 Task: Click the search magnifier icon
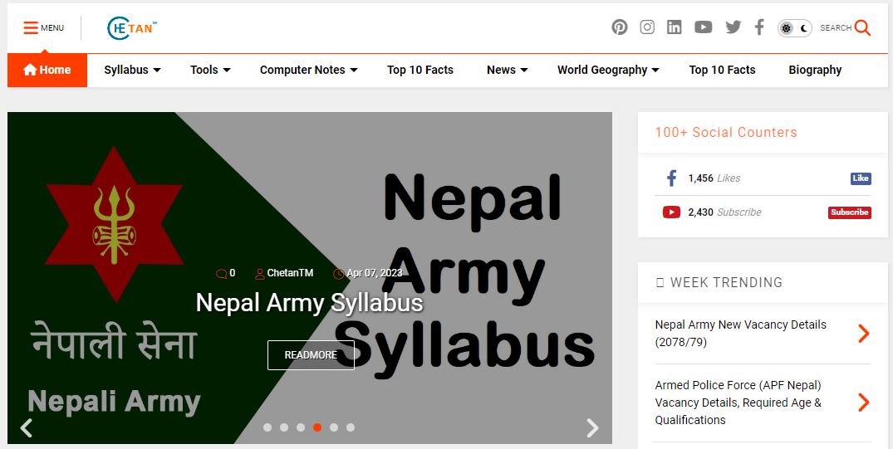point(863,27)
